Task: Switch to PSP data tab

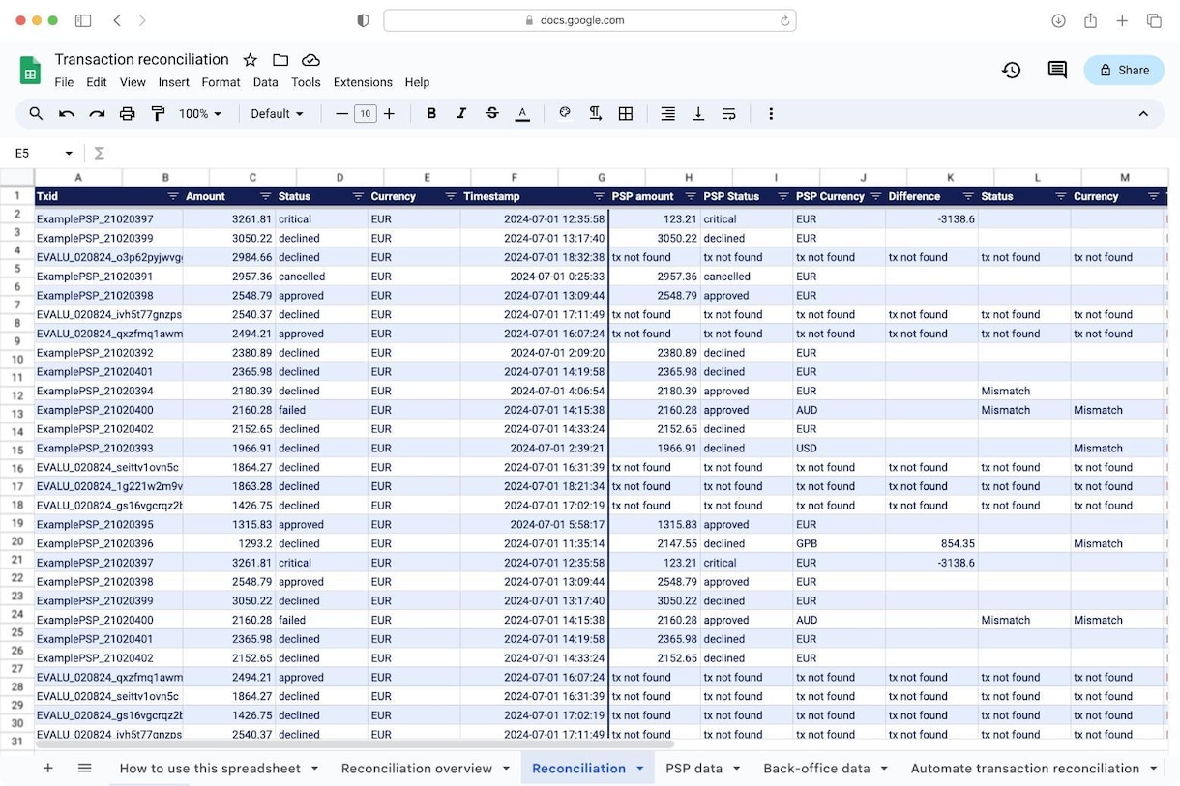Action: pos(693,769)
